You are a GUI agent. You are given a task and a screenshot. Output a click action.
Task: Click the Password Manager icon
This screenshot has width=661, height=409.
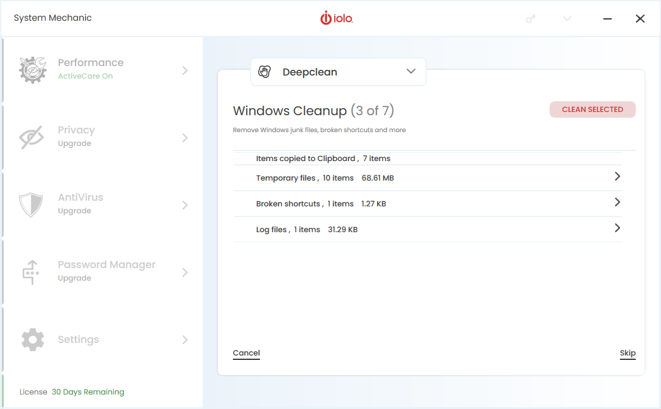[31, 272]
